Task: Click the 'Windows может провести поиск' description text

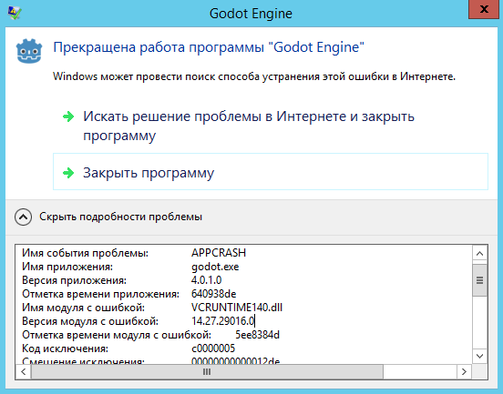Action: coord(254,76)
